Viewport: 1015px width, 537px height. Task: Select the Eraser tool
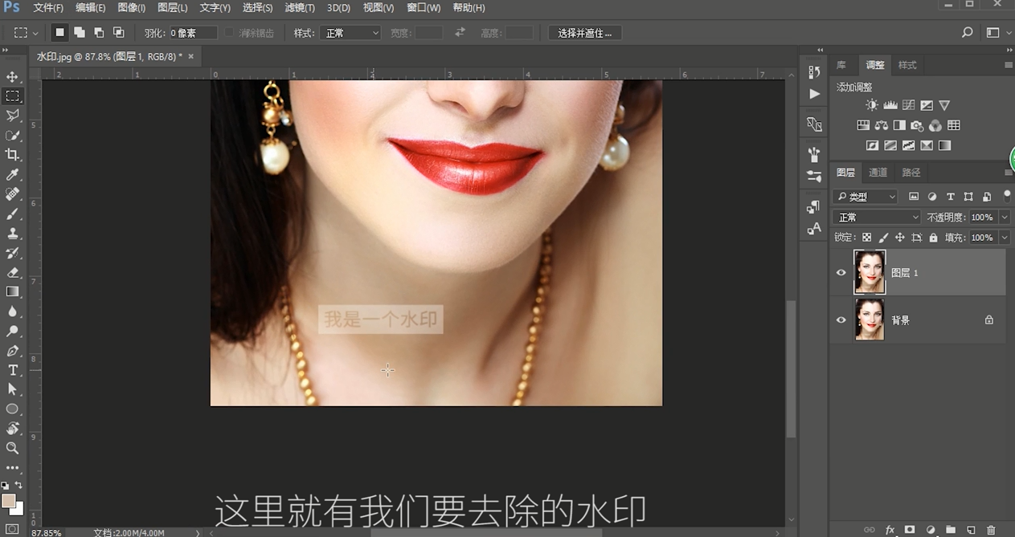pos(12,272)
